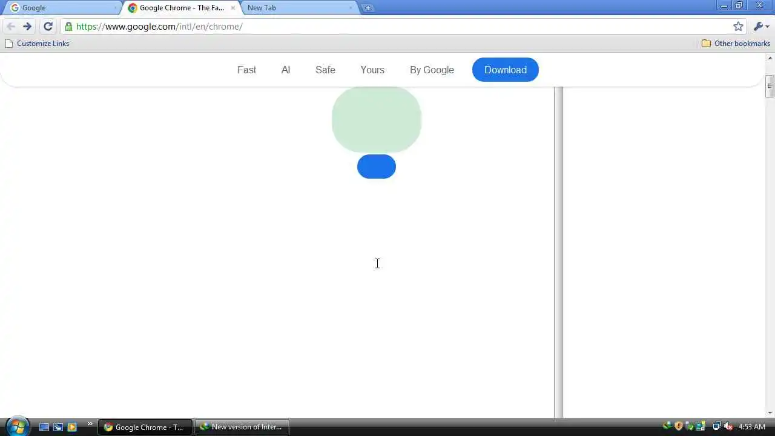
Task: Click the browser Forward arrow
Action: click(x=27, y=27)
